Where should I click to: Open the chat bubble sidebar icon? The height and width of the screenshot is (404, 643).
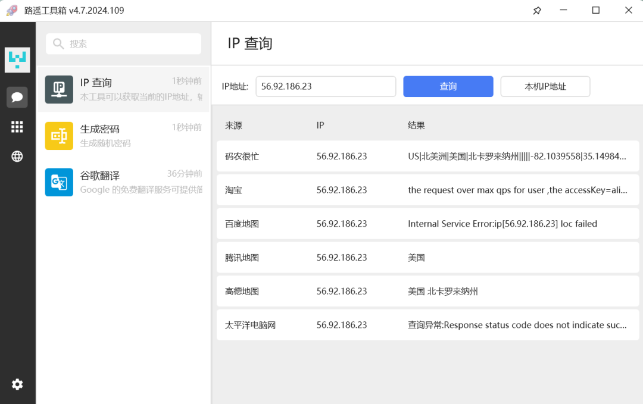[x=17, y=97]
